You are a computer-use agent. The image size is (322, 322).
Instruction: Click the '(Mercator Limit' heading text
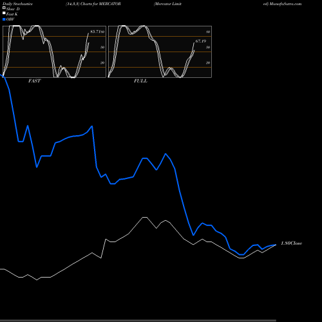(x=167, y=4)
